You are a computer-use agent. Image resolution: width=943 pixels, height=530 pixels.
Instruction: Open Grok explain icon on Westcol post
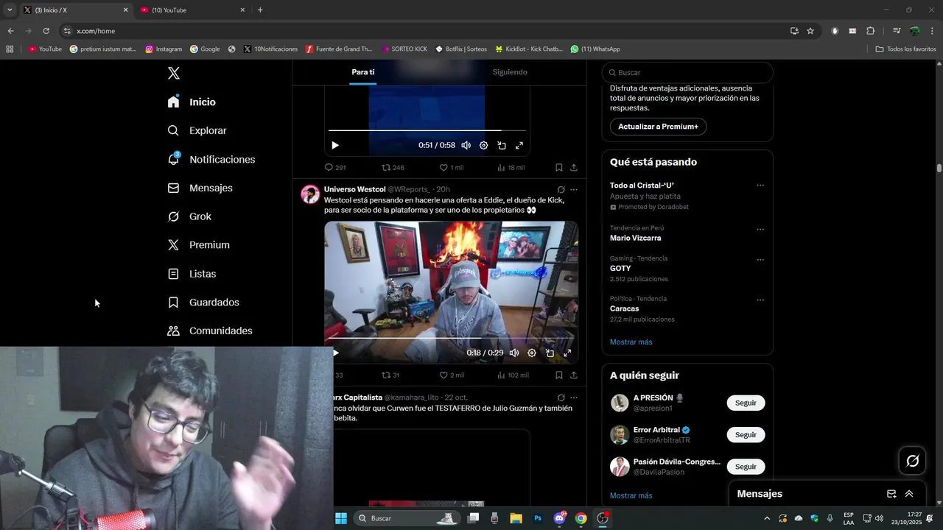click(x=561, y=189)
